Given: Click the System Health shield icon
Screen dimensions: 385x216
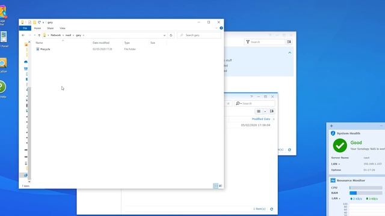Looking at the screenshot, I should point(333,133).
